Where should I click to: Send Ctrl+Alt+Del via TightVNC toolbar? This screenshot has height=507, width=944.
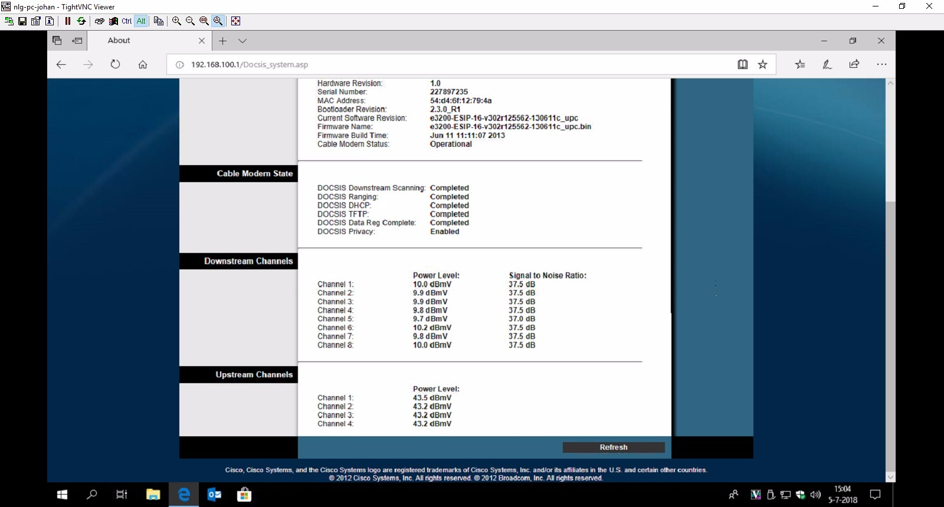click(100, 21)
